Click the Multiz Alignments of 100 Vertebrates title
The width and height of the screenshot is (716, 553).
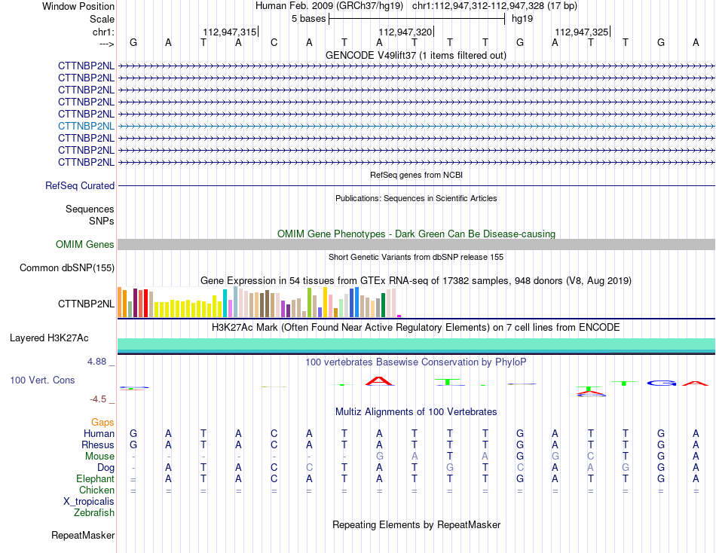[416, 412]
